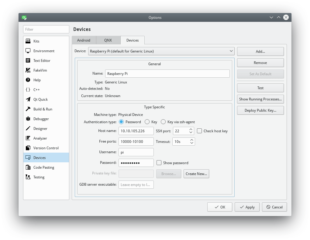Viewport: 310px width, 240px height.
Task: Confirm with the OK button
Action: click(x=220, y=207)
